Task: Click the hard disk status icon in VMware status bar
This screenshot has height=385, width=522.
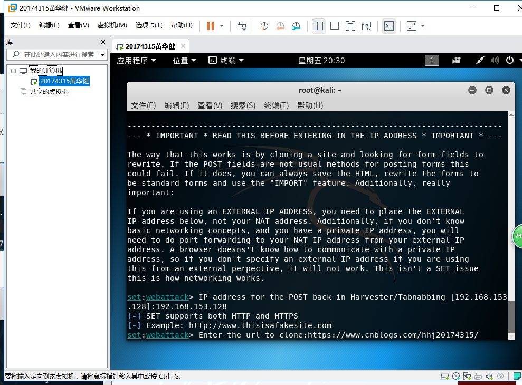Action: 445,377
